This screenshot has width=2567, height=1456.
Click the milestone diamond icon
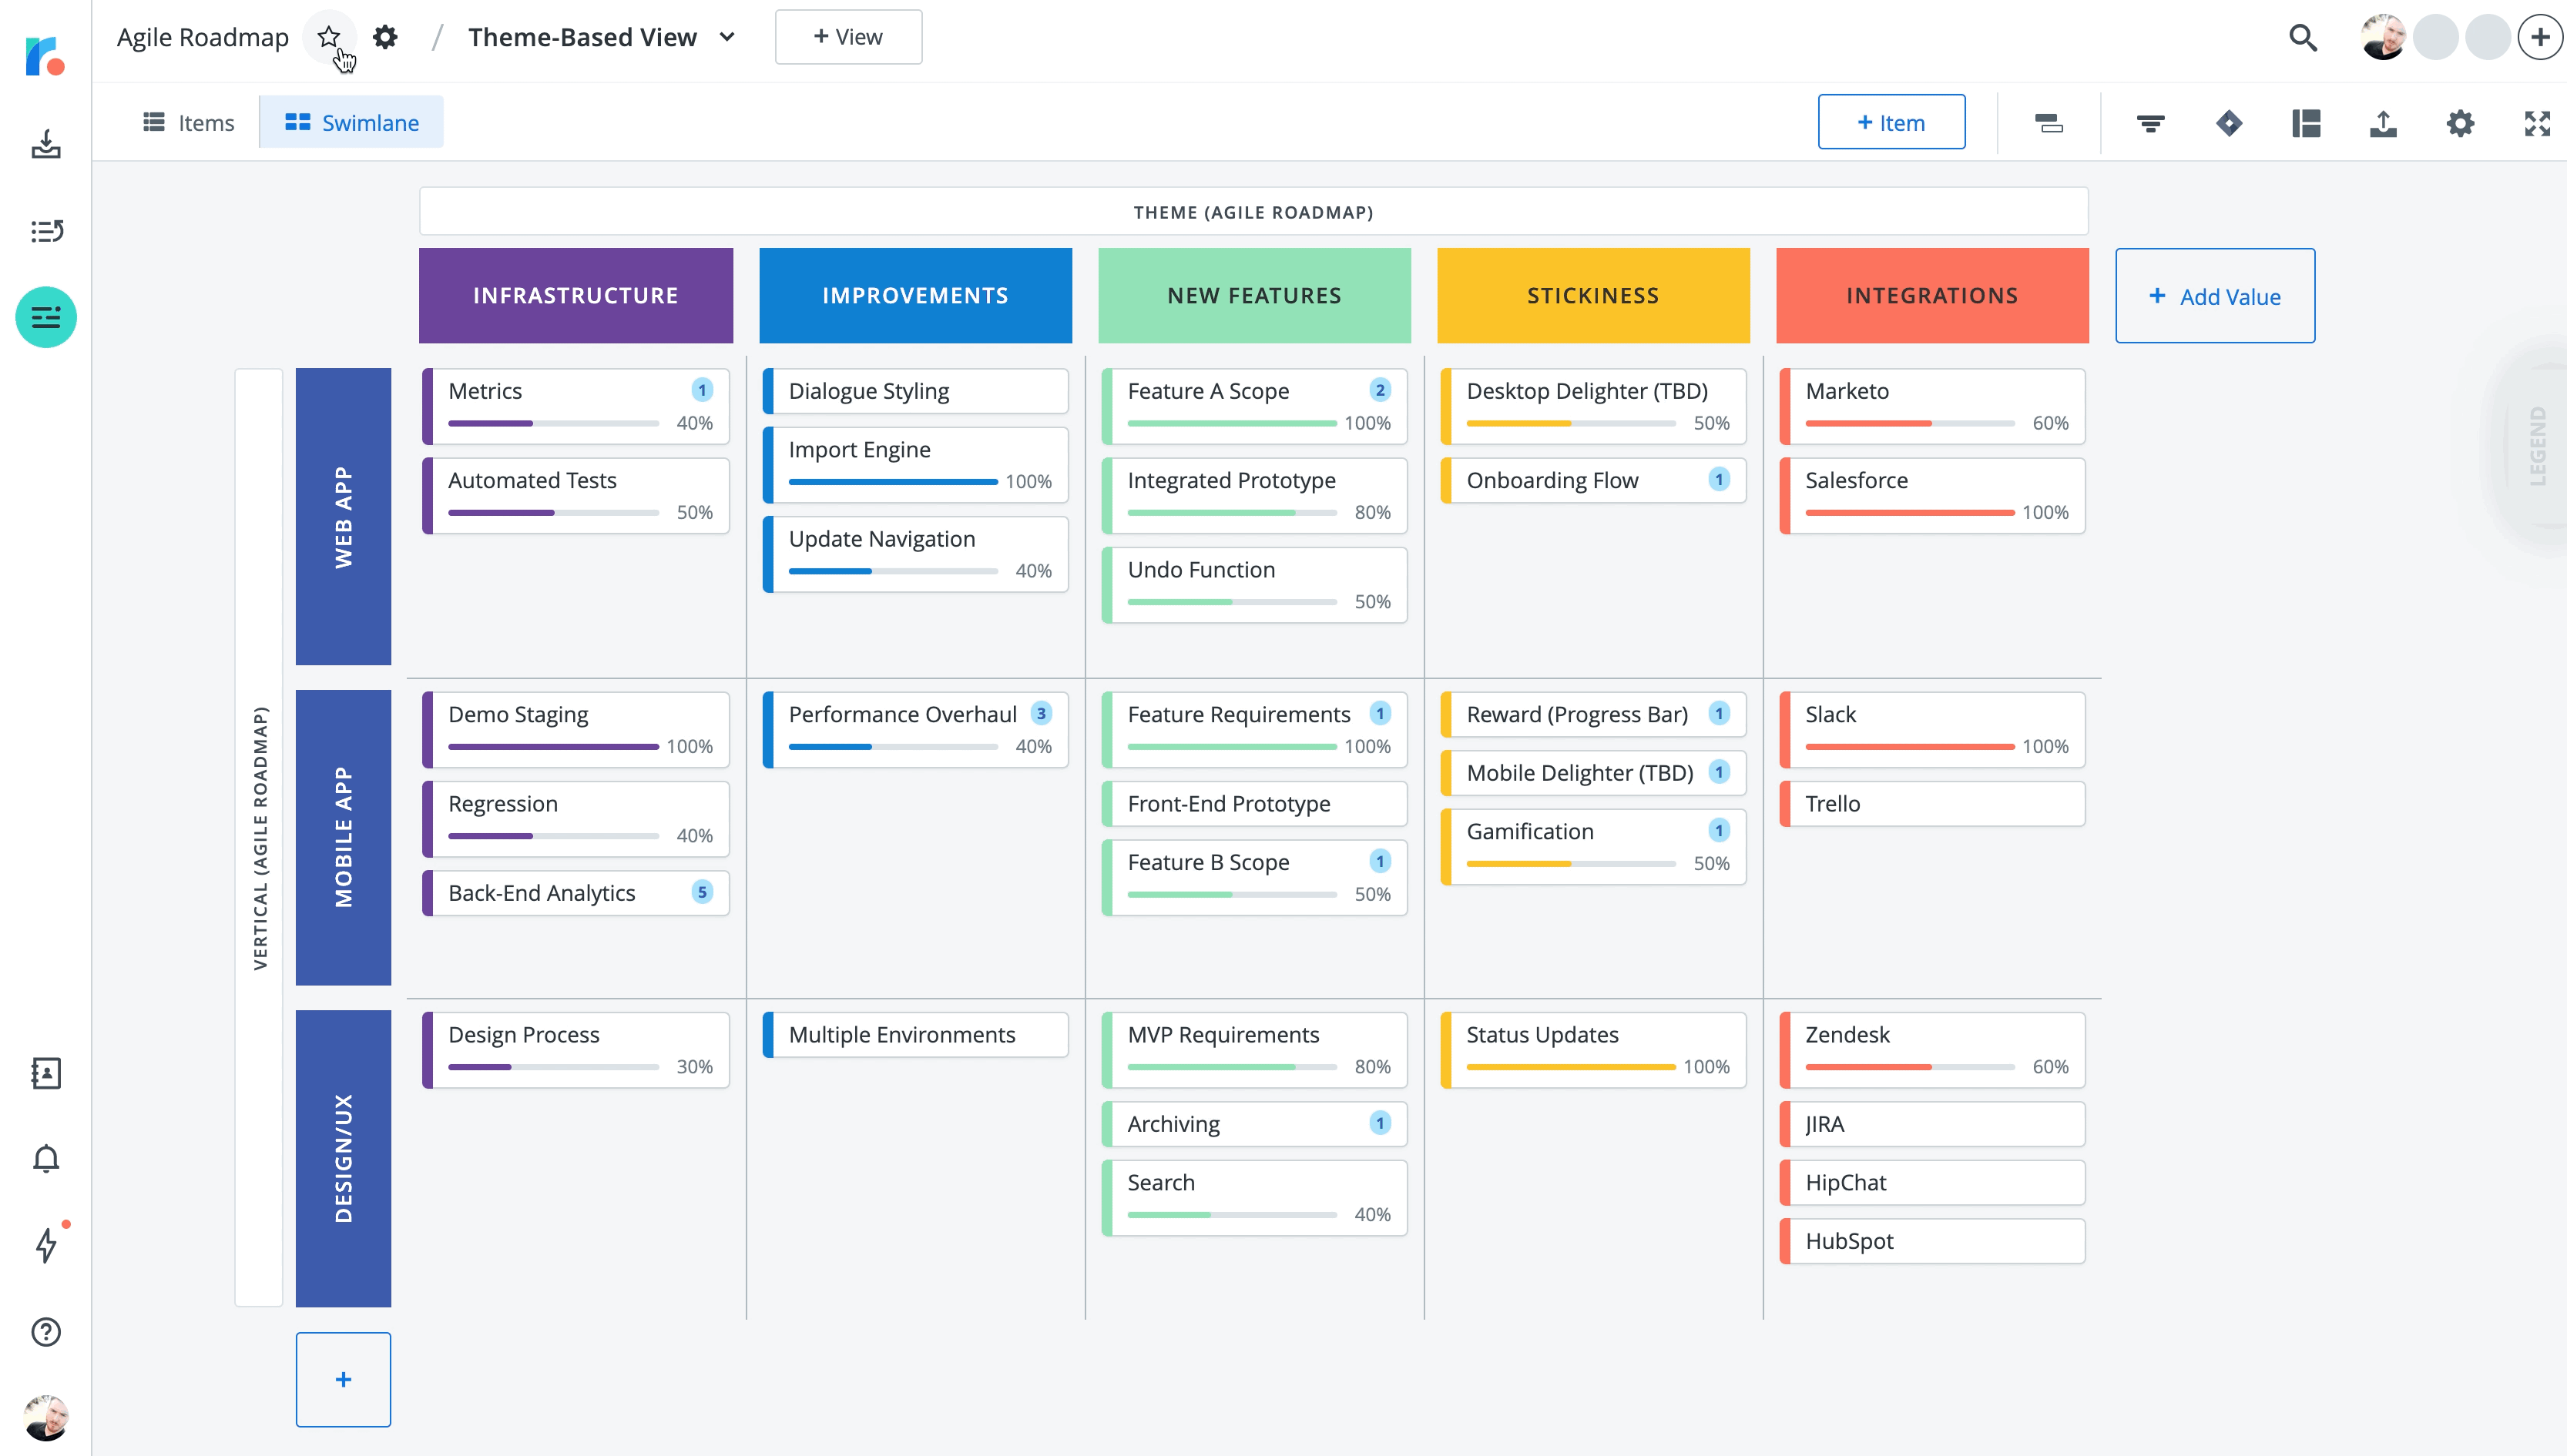[2228, 122]
